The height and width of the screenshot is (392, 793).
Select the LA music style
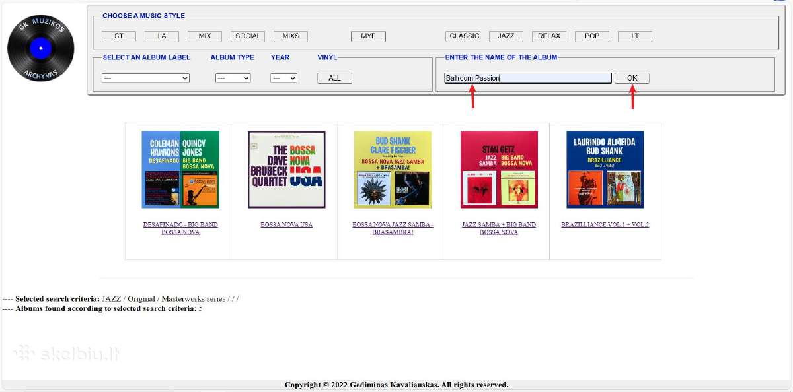[162, 36]
